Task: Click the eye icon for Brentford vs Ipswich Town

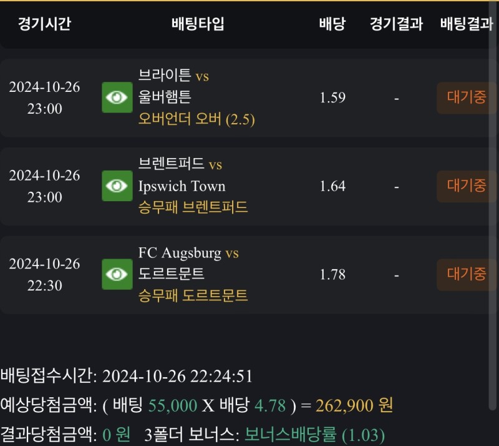Action: [117, 186]
